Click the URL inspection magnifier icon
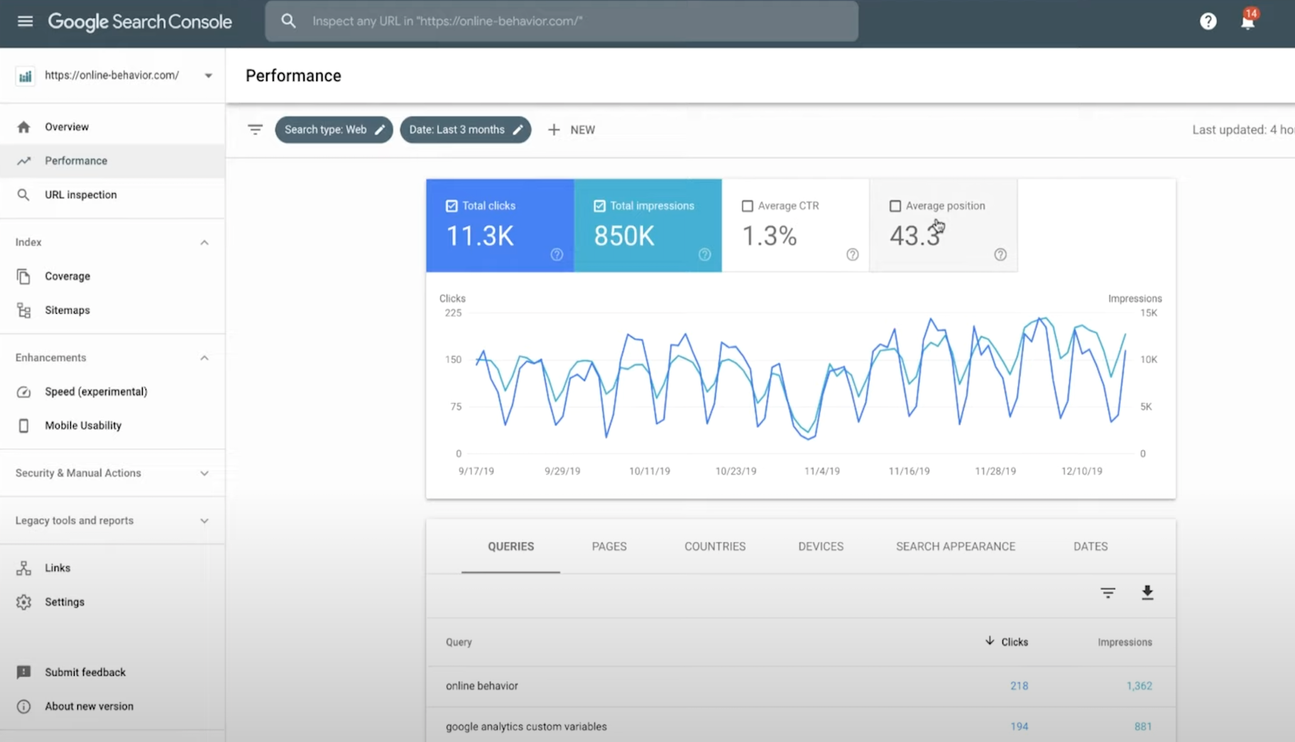The height and width of the screenshot is (742, 1295). (x=23, y=195)
